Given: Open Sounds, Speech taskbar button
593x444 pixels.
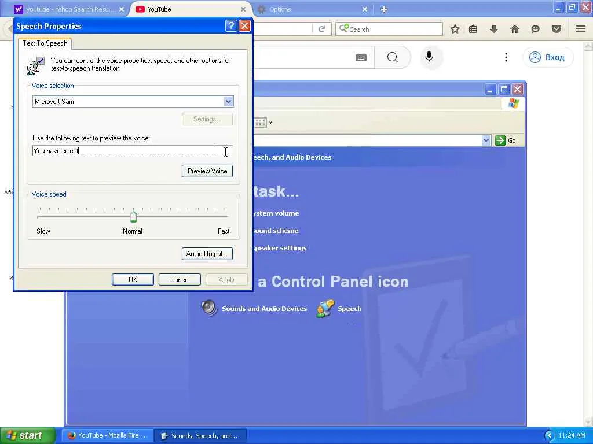Looking at the screenshot, I should point(201,436).
